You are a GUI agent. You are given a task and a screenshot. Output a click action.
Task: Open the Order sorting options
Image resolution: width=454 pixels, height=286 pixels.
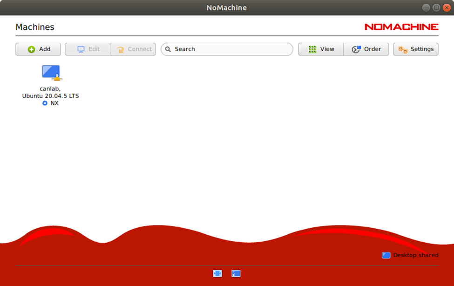366,49
